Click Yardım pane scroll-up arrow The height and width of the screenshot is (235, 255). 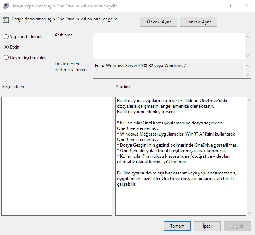pos(249,101)
